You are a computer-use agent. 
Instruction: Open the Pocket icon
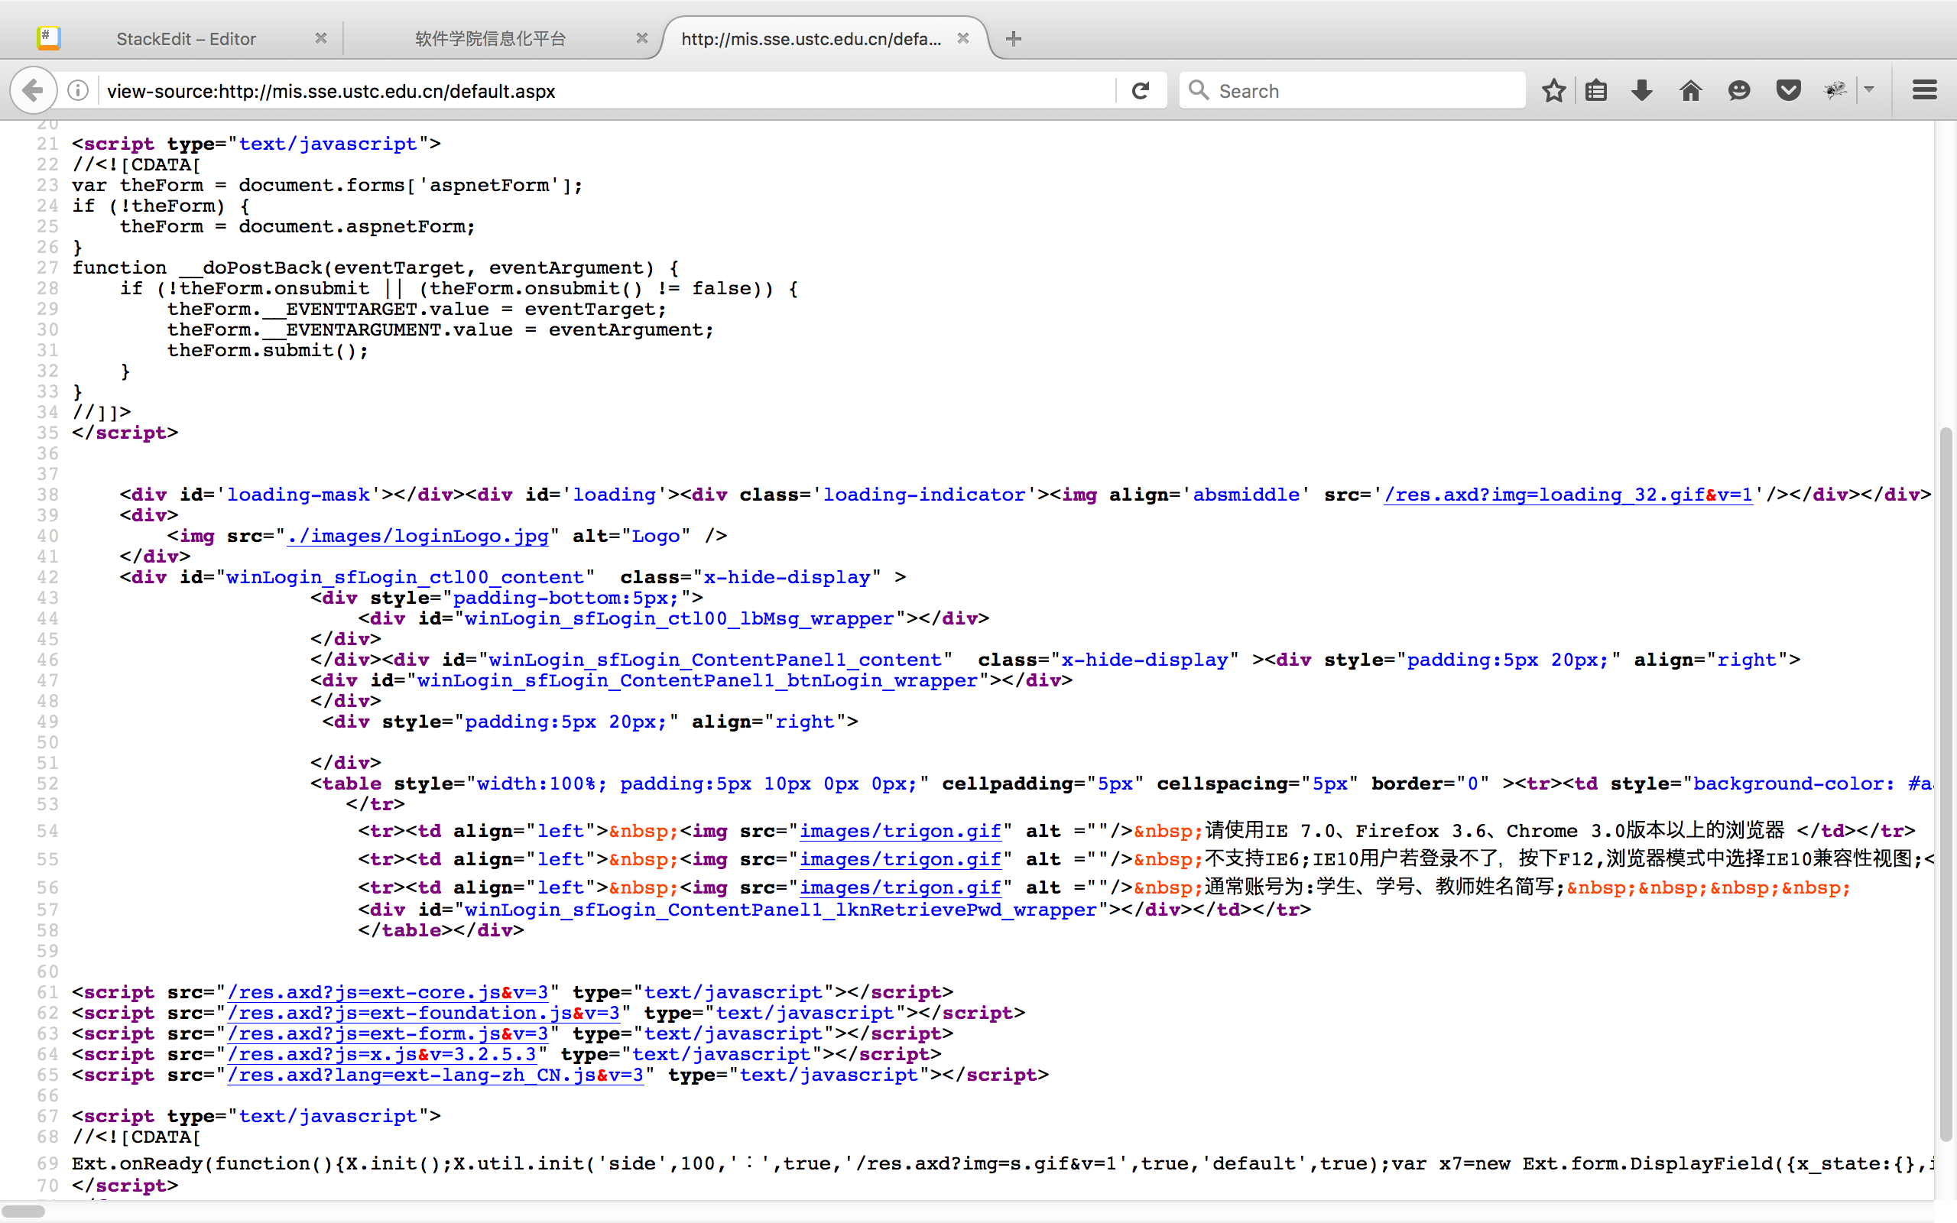pos(1788,91)
